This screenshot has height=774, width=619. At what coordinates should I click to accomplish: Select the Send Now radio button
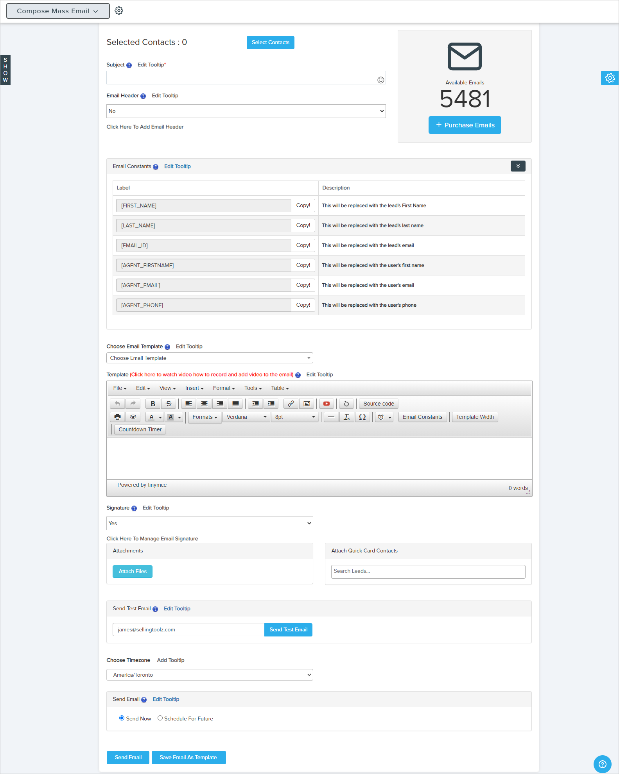click(x=122, y=718)
